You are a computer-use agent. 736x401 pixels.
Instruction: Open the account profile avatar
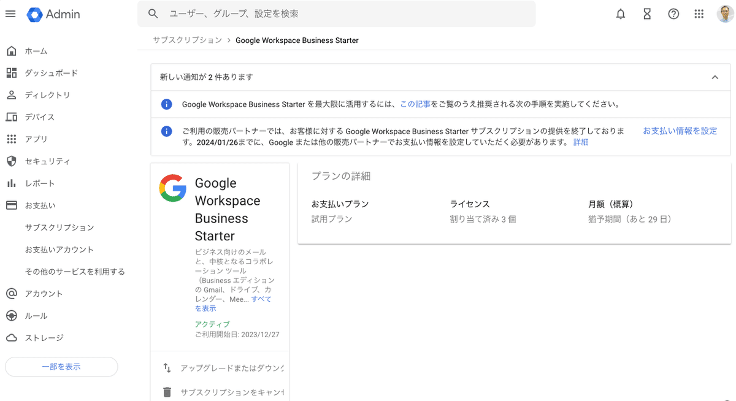pyautogui.click(x=725, y=14)
